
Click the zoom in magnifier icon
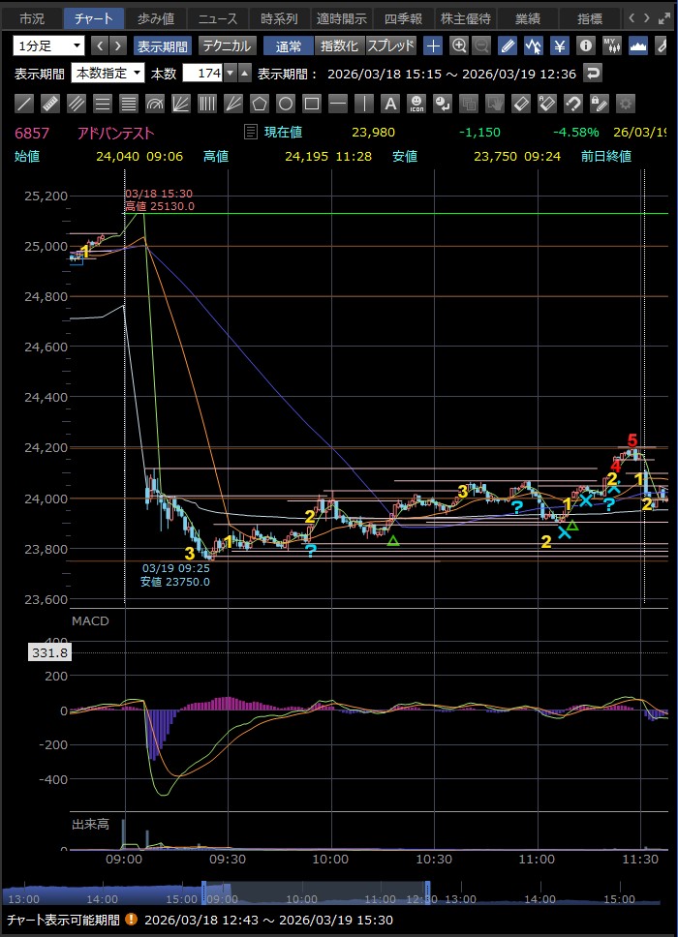[x=459, y=45]
